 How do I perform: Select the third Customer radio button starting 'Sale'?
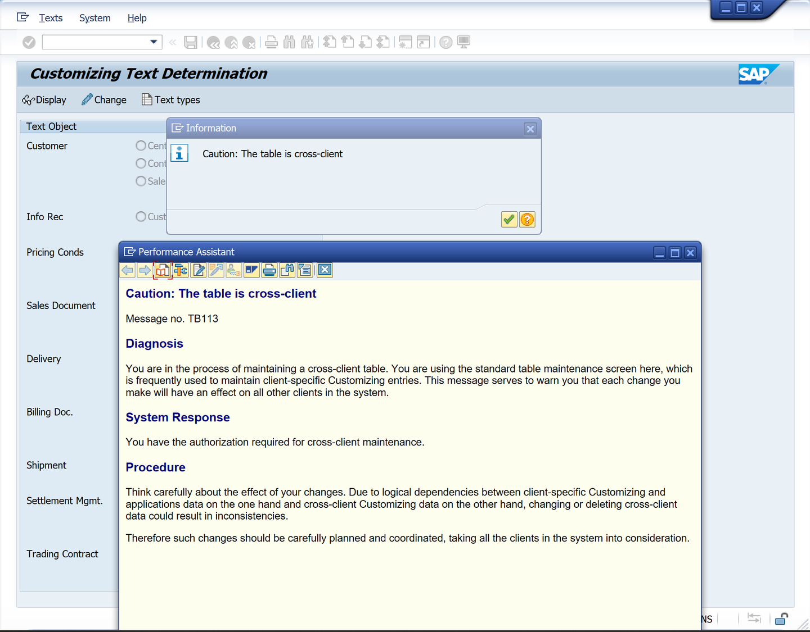(141, 181)
